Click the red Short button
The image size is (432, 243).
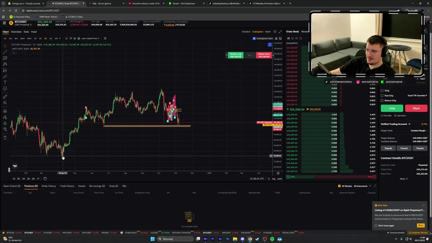(x=416, y=108)
